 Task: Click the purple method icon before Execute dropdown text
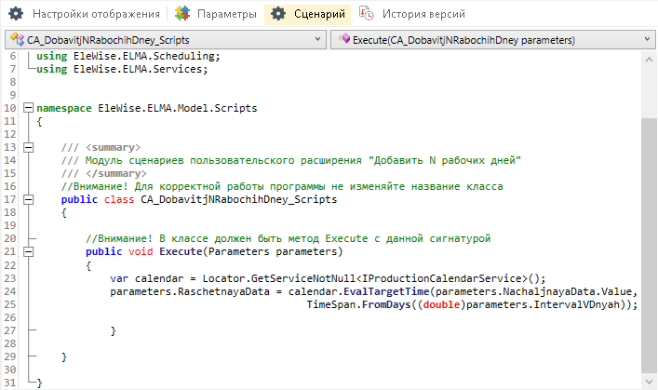(344, 40)
